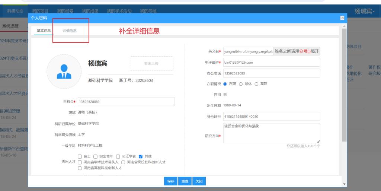
Task: Click into the 研究方向 text area
Action: [272, 133]
